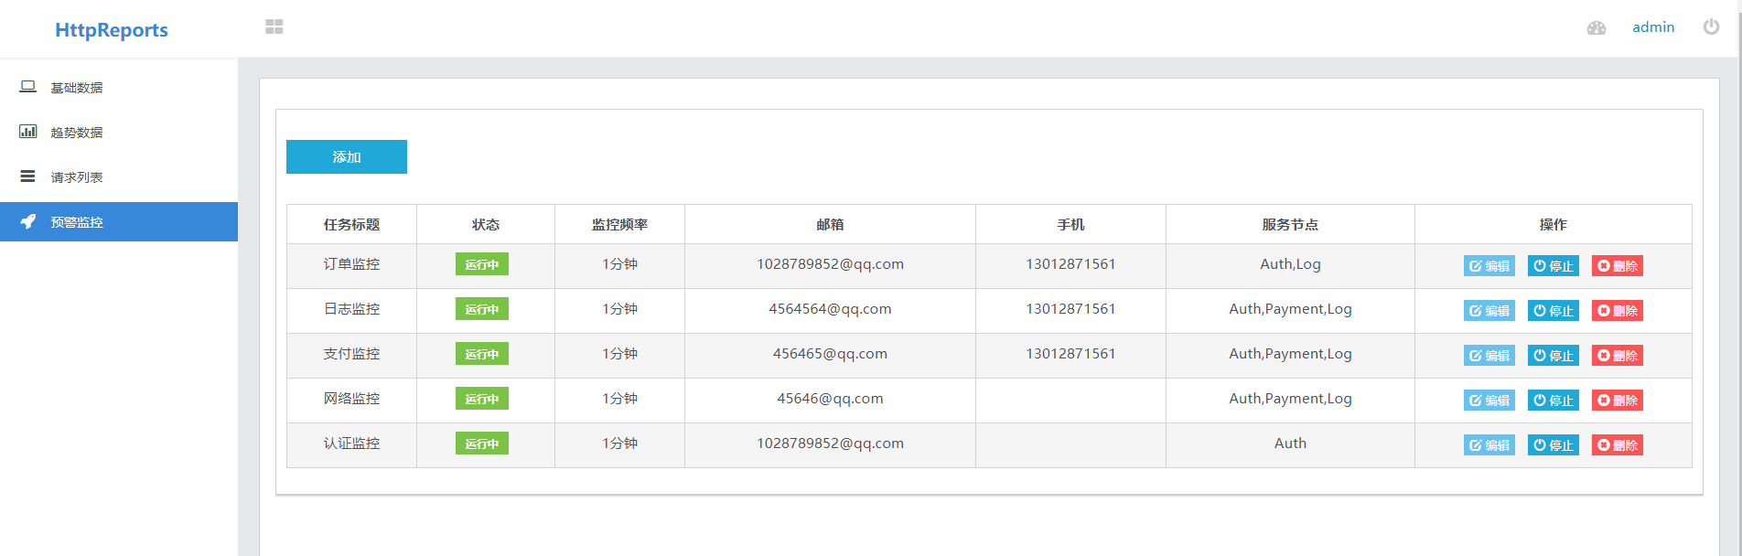Click the laptop icon beside 基础数据
1742x556 pixels.
coord(28,87)
